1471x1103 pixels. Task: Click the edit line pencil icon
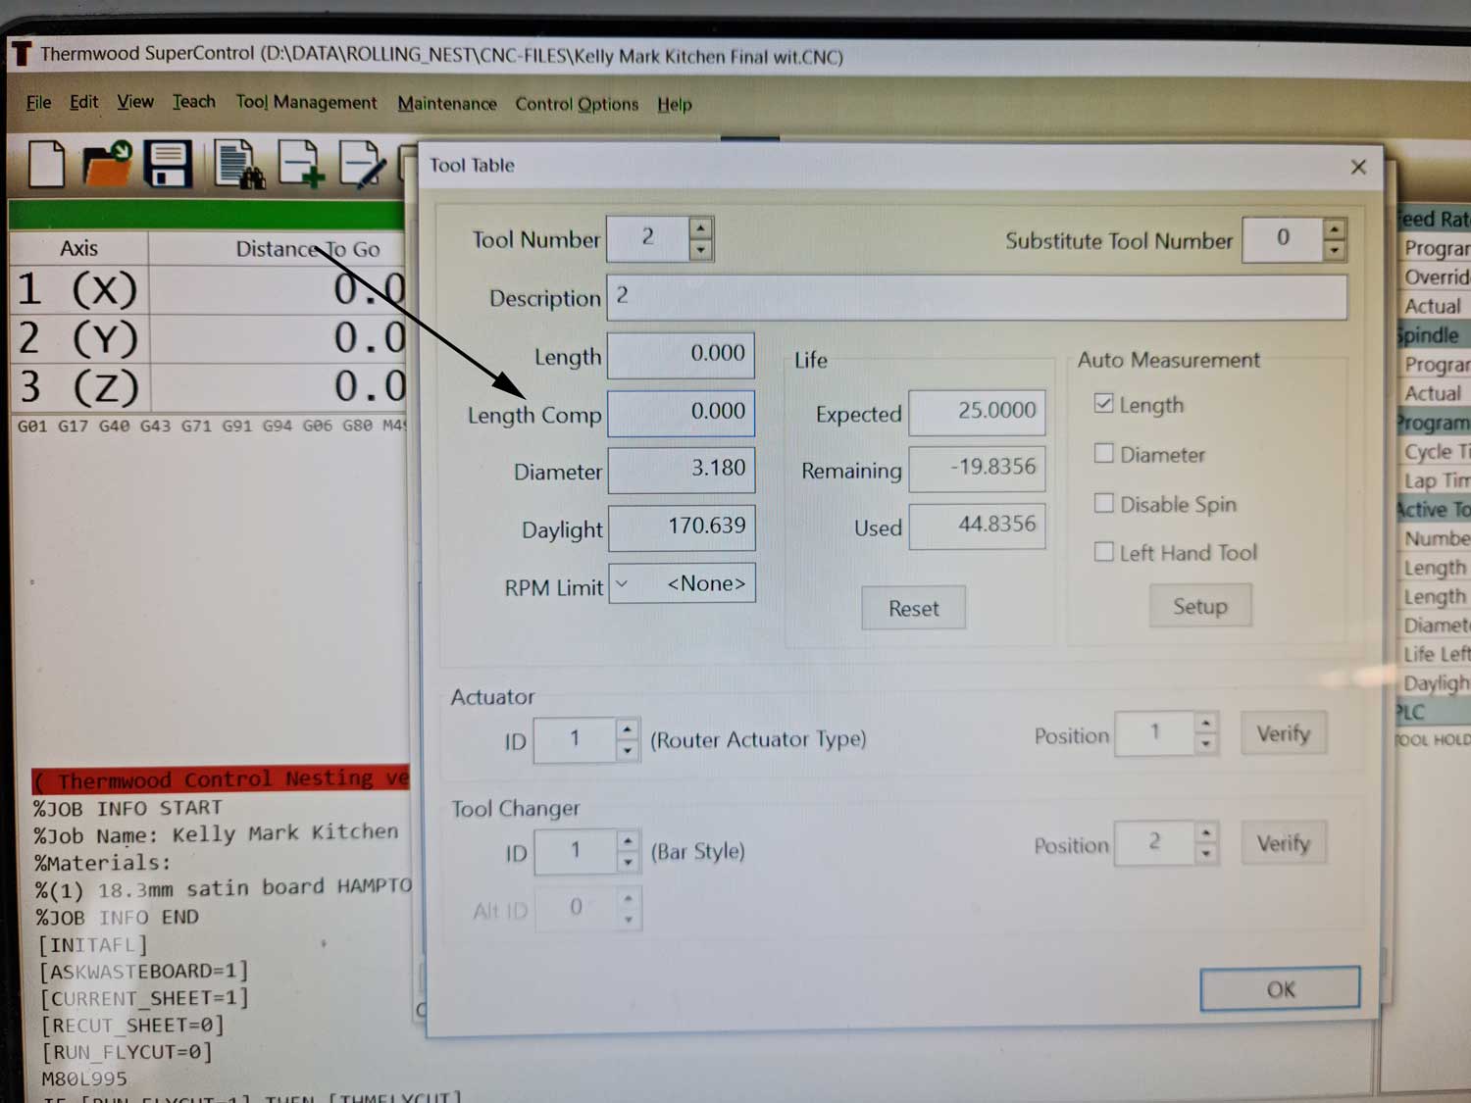point(361,164)
